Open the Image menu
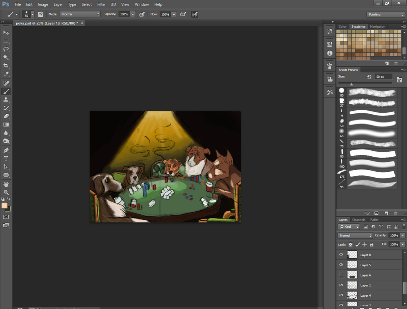The image size is (407, 309). [43, 4]
